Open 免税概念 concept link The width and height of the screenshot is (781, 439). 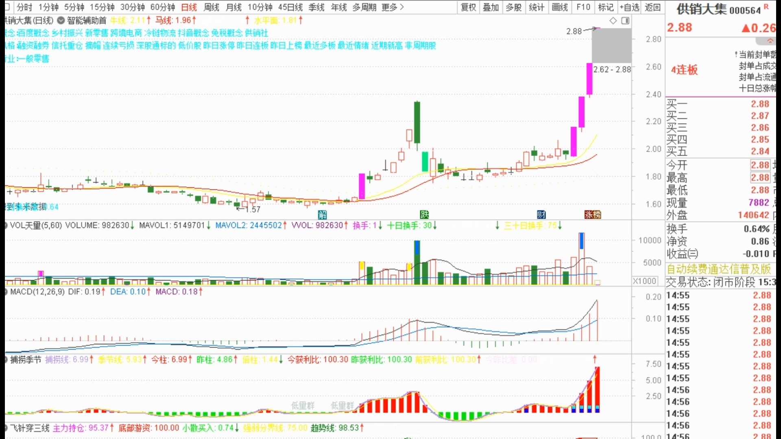(227, 33)
